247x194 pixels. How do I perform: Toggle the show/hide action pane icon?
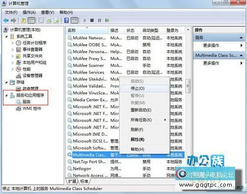pyautogui.click(x=74, y=21)
